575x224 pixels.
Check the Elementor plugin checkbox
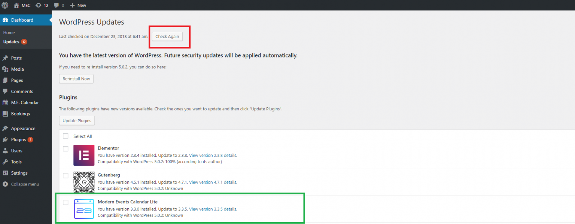[x=66, y=148]
